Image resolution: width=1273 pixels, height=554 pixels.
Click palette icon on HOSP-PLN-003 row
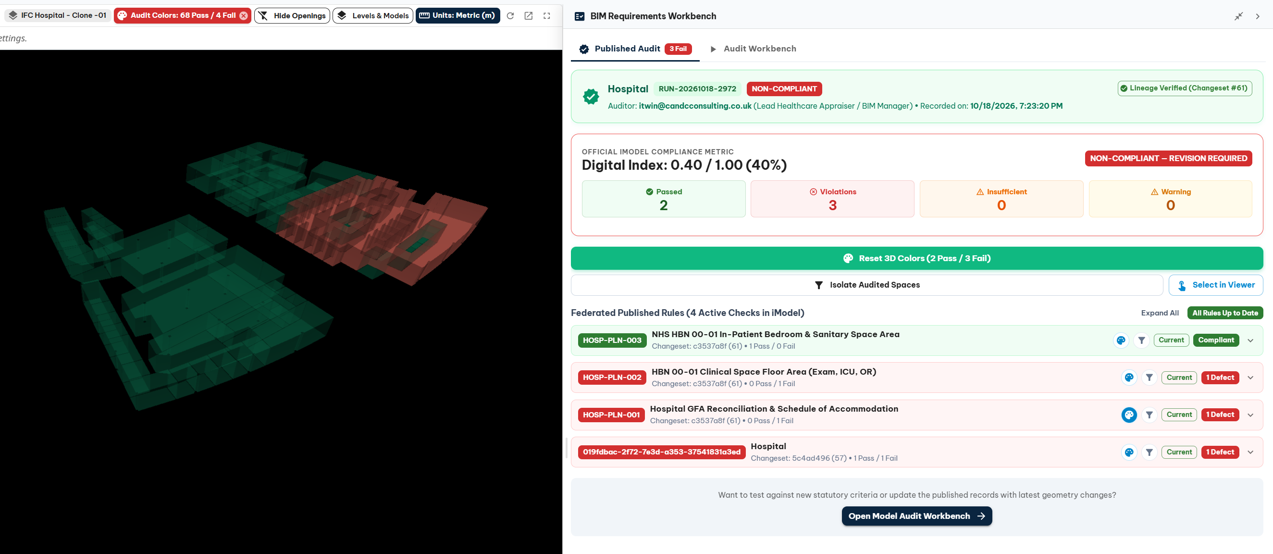coord(1121,340)
